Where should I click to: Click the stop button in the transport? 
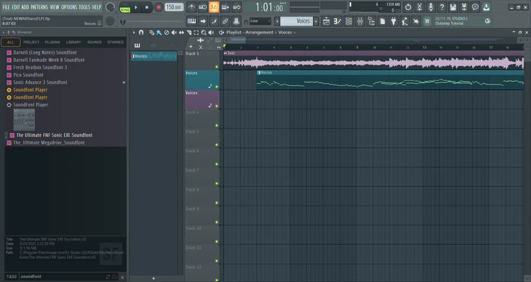[147, 7]
